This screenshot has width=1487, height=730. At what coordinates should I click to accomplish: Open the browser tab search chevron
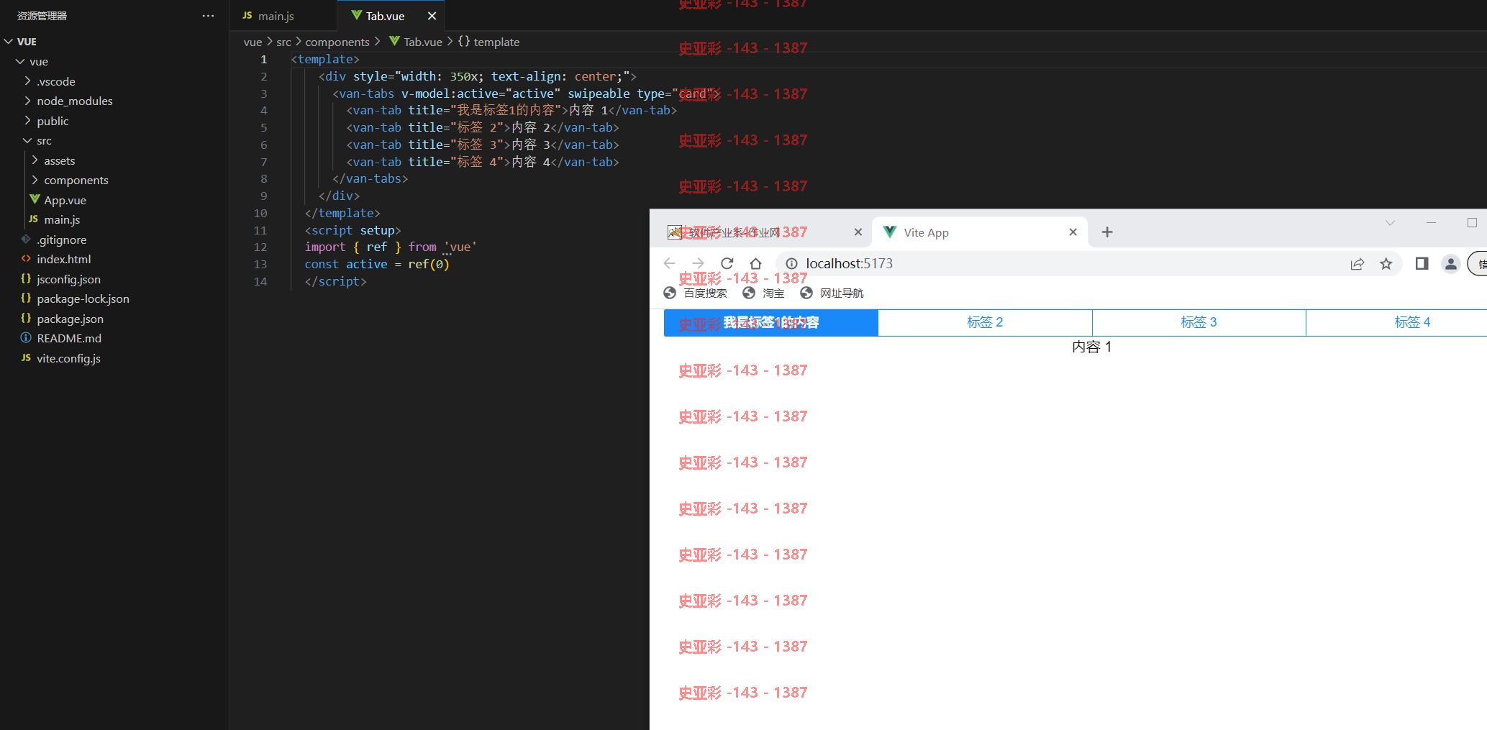point(1390,223)
